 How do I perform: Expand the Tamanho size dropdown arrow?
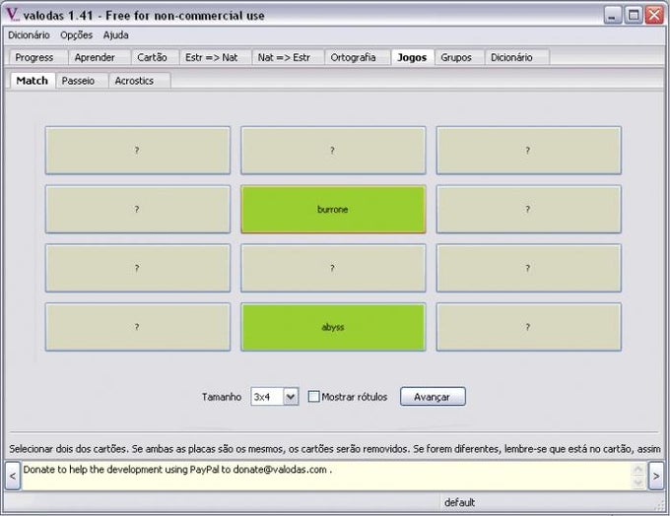[291, 397]
